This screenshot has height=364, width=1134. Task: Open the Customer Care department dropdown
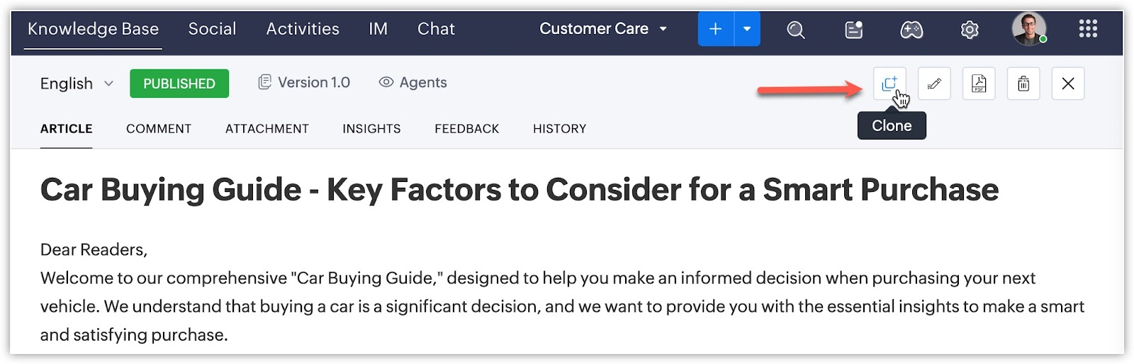point(603,29)
